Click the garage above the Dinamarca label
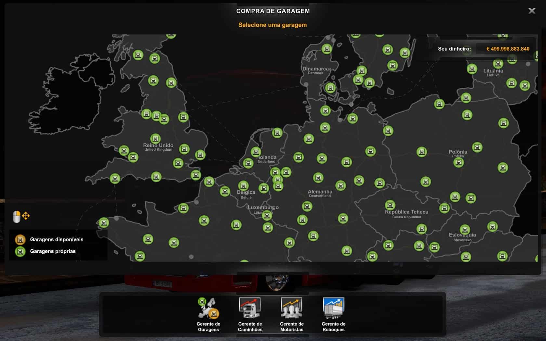This screenshot has height=341, width=546. [327, 49]
